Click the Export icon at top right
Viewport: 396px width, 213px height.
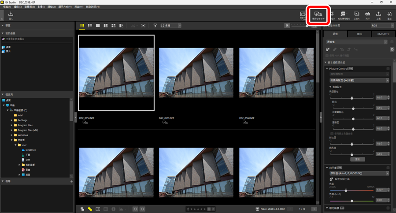[389, 15]
